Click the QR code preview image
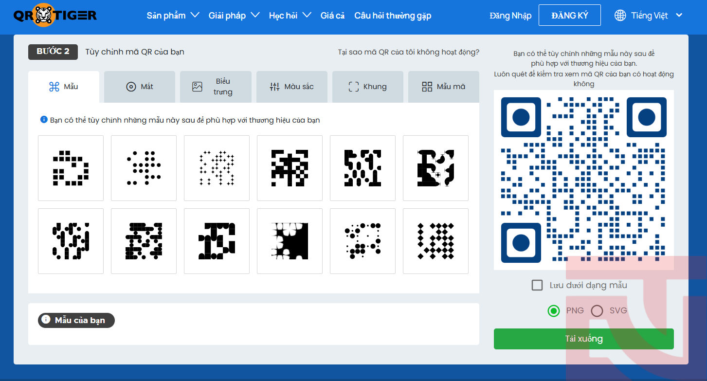This screenshot has width=707, height=381. coord(584,180)
